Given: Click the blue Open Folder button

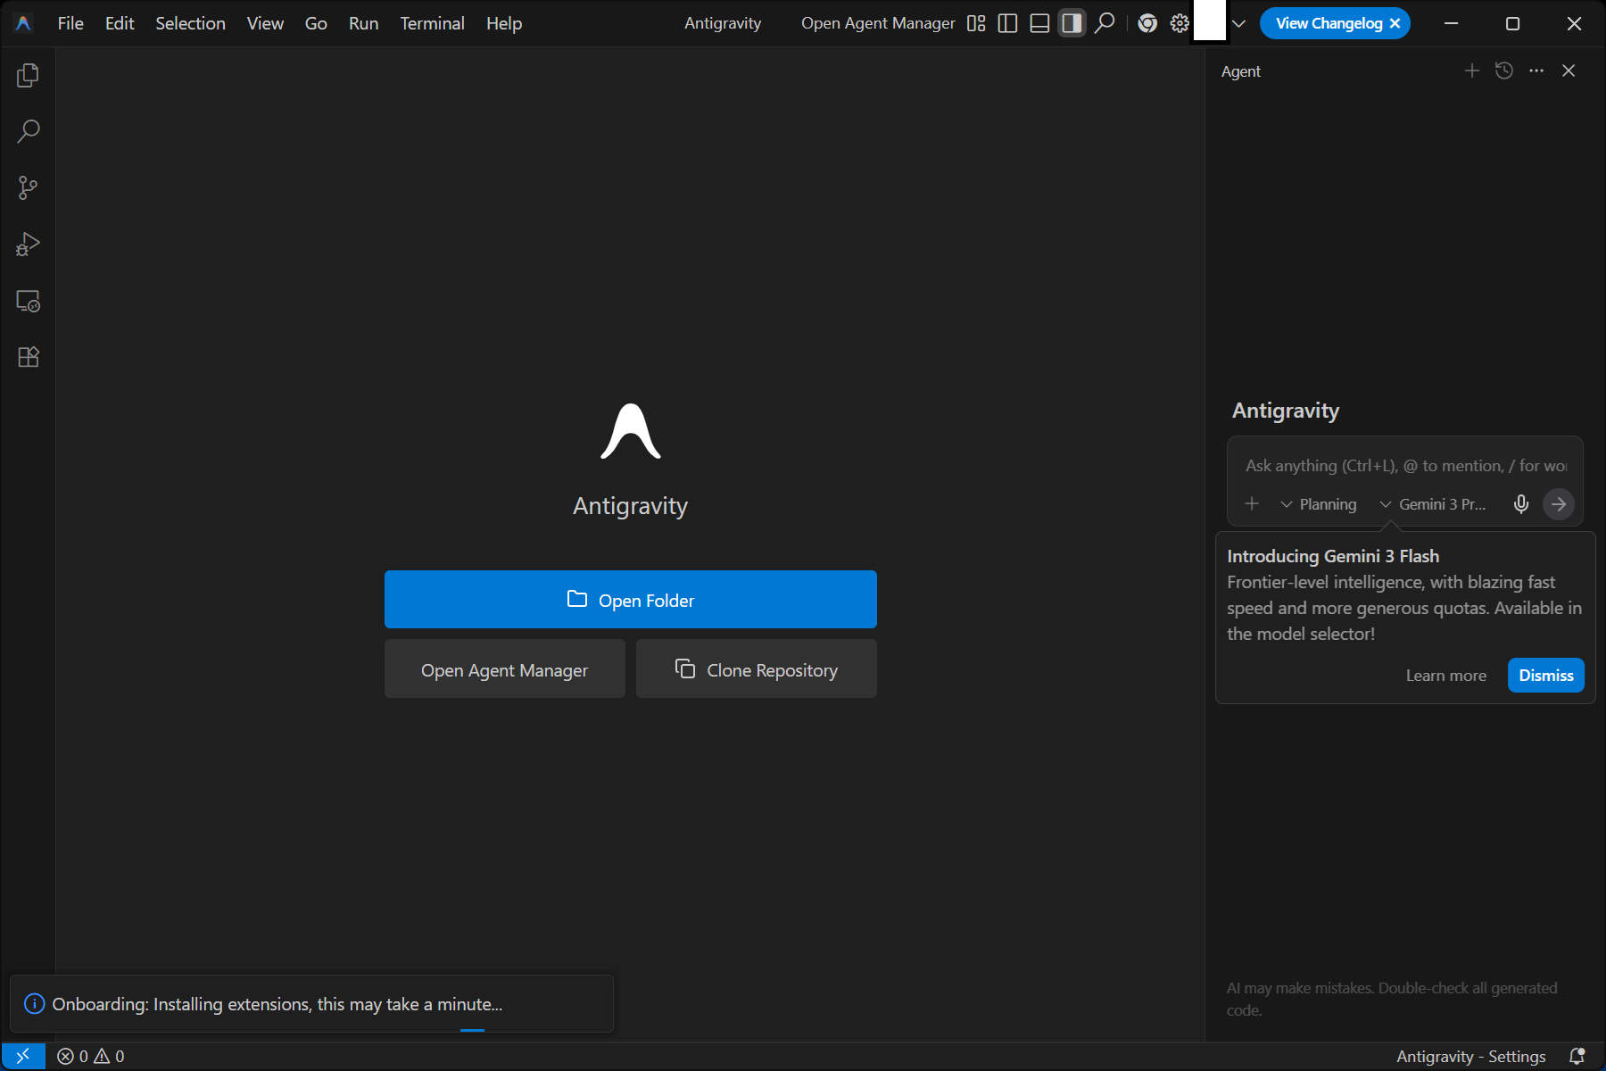Looking at the screenshot, I should [630, 600].
